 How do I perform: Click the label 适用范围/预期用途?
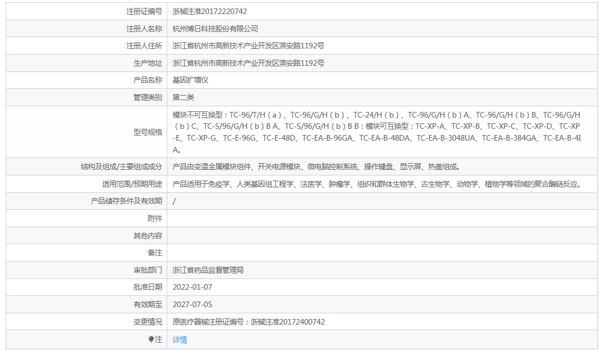[132, 184]
